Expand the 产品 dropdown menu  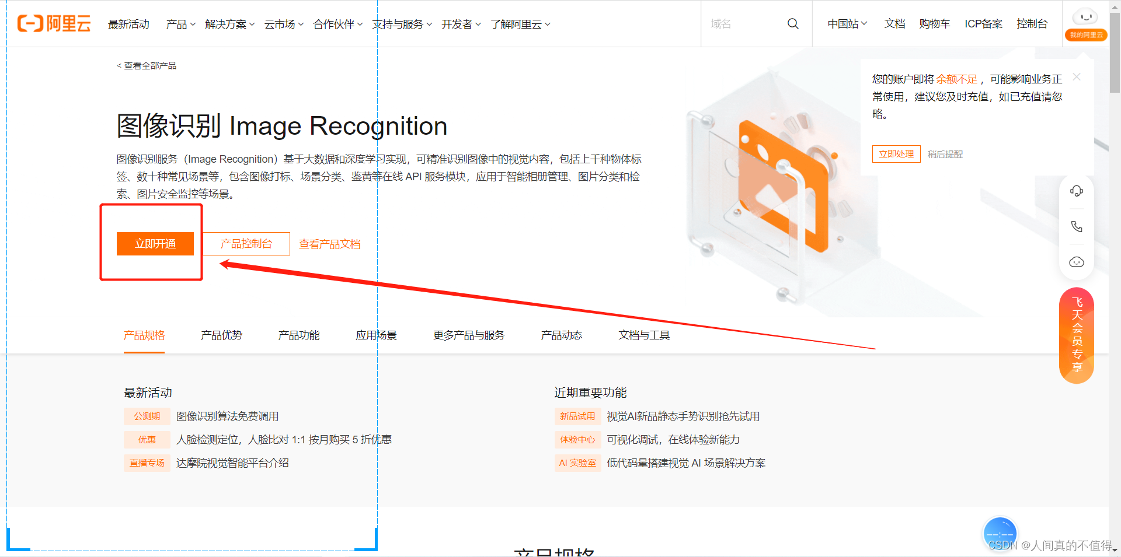180,24
